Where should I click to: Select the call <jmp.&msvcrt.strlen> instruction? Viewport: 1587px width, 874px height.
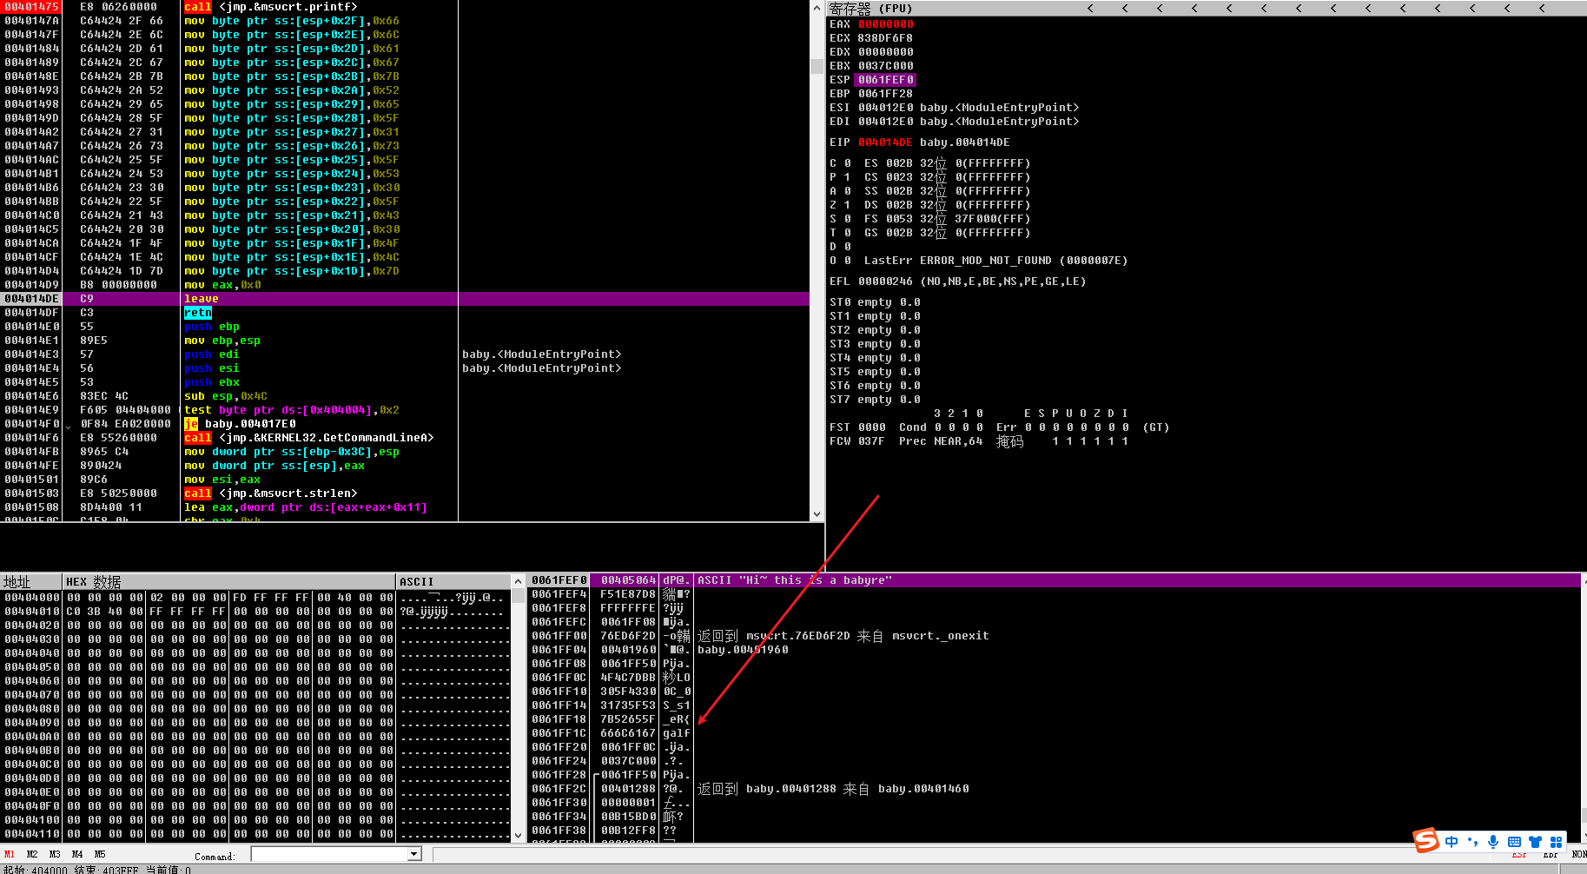pos(271,493)
